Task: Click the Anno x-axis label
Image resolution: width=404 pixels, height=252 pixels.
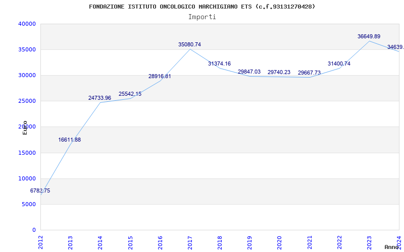Action: (391, 247)
